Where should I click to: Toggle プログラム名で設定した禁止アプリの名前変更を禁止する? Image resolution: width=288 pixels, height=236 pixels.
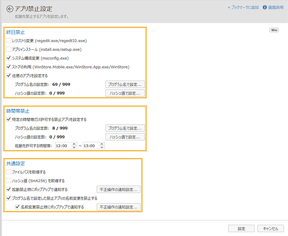tap(9, 198)
